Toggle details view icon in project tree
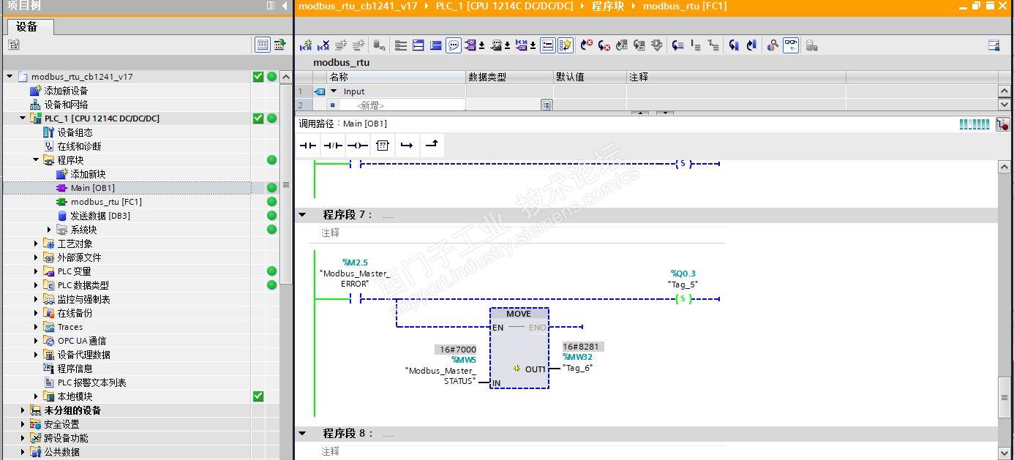Image resolution: width=1014 pixels, height=460 pixels. 263,45
